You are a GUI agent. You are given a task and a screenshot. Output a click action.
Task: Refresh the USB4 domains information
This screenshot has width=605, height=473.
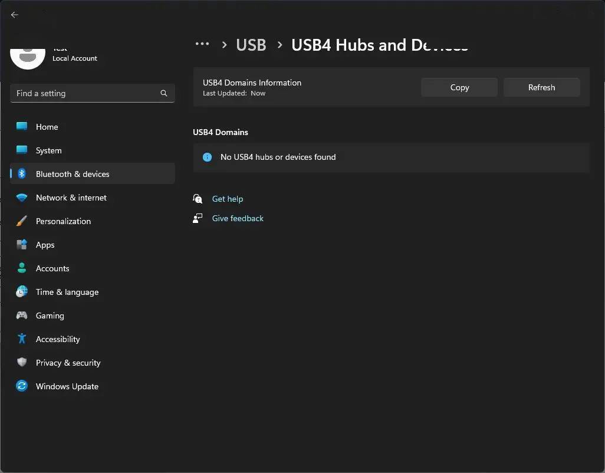(x=541, y=87)
